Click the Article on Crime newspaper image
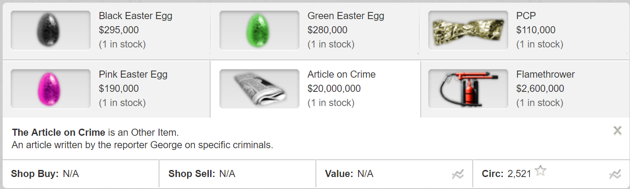630x189 pixels. 259,89
